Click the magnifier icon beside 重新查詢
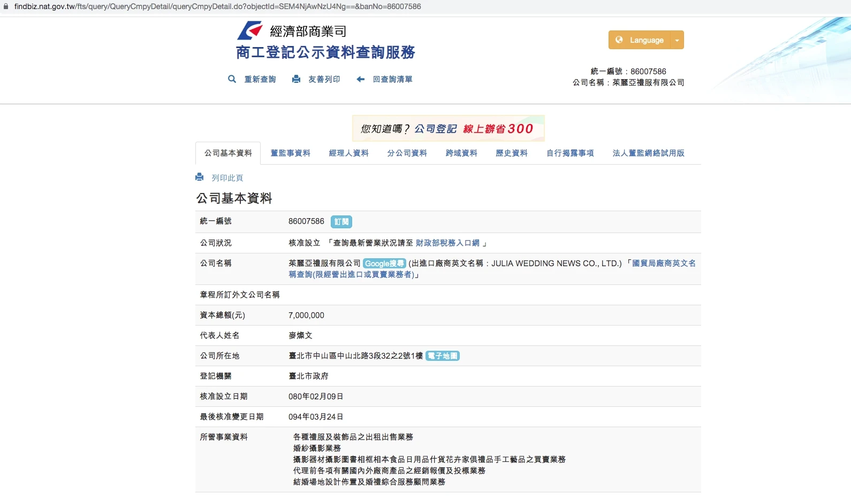 [232, 79]
